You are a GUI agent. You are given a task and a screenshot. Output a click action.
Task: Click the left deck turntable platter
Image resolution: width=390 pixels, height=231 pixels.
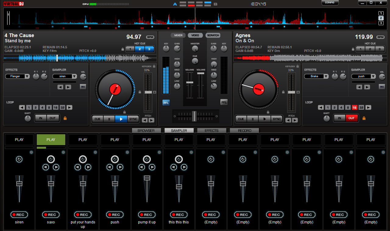tap(115, 89)
